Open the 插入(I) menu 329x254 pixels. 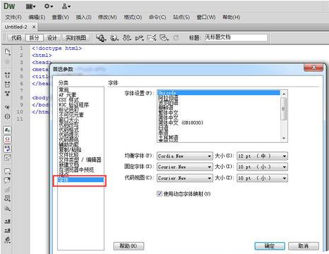click(84, 17)
